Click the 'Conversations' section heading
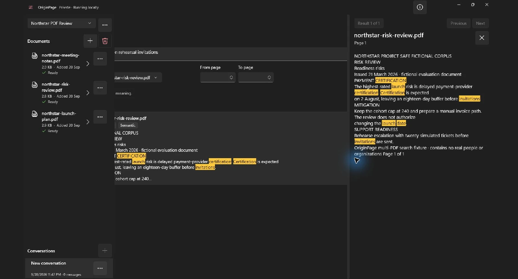Screen dimensions: 518x279 (41, 251)
